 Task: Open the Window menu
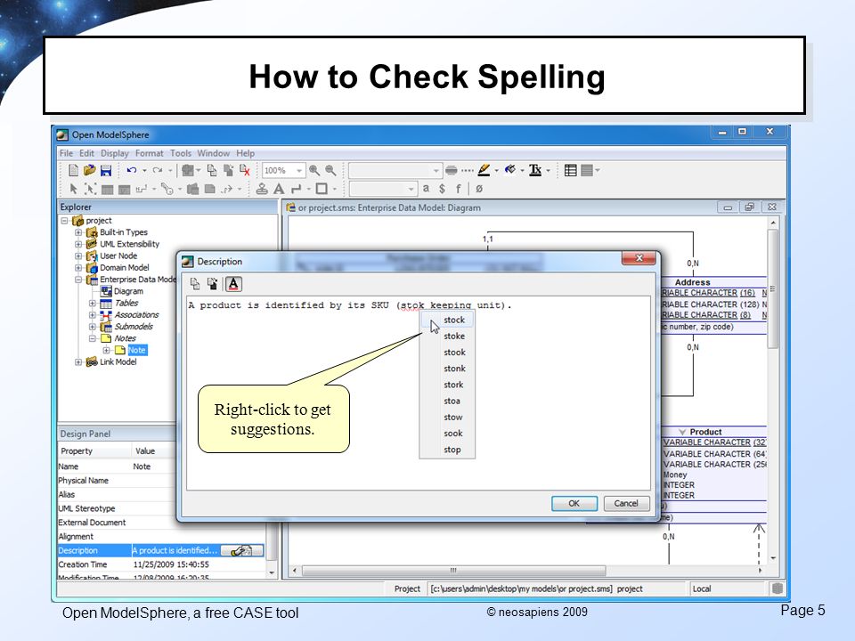(213, 153)
